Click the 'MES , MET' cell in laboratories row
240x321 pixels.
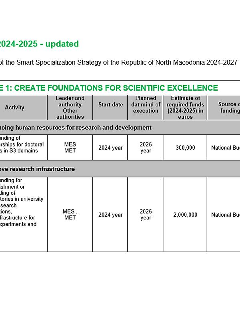click(x=70, y=214)
